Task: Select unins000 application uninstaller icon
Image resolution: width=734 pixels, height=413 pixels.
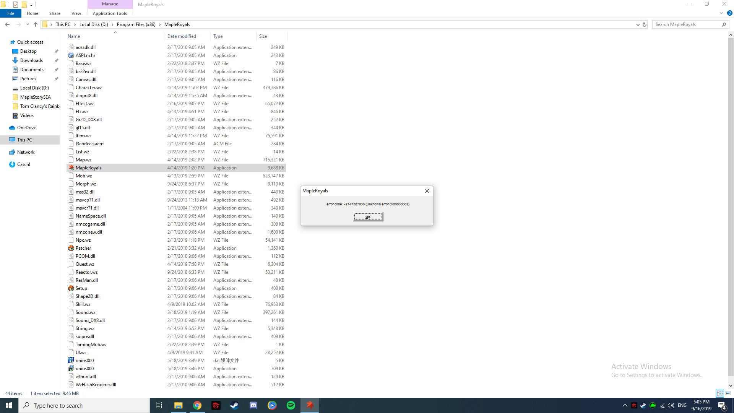Action: click(71, 369)
